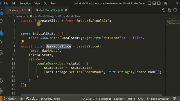Toggle primary side bar layout icon

pyautogui.click(x=149, y=3)
